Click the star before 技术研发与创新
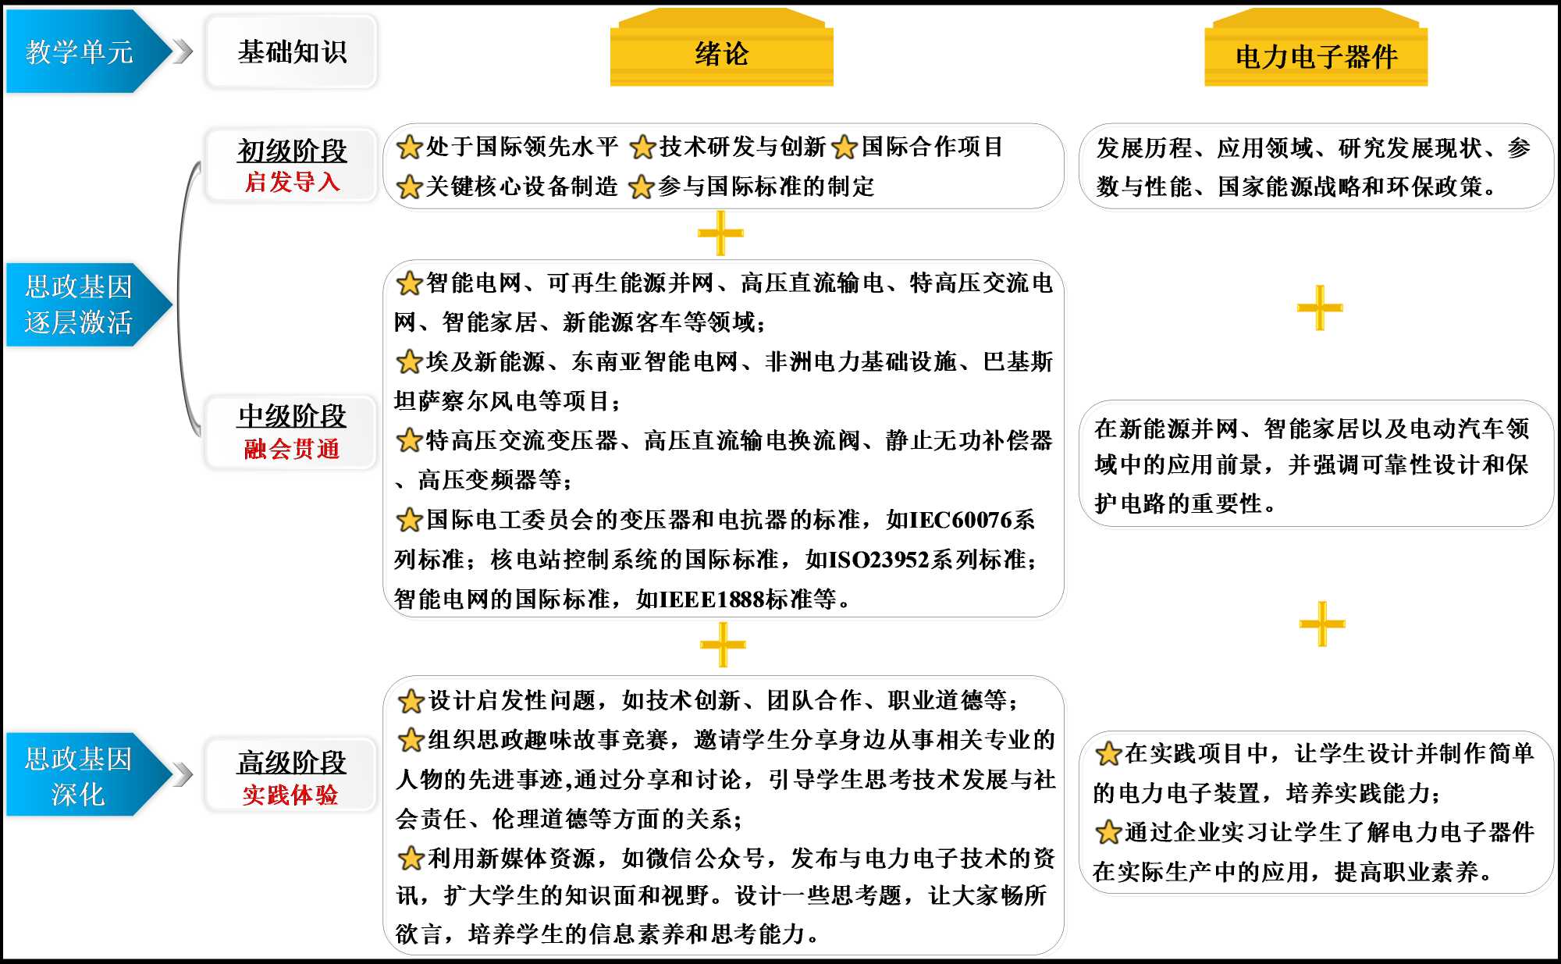 tap(642, 147)
